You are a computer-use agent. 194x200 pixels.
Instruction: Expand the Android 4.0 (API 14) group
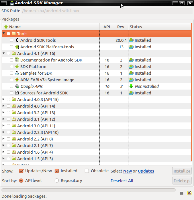pyautogui.click(x=3, y=106)
